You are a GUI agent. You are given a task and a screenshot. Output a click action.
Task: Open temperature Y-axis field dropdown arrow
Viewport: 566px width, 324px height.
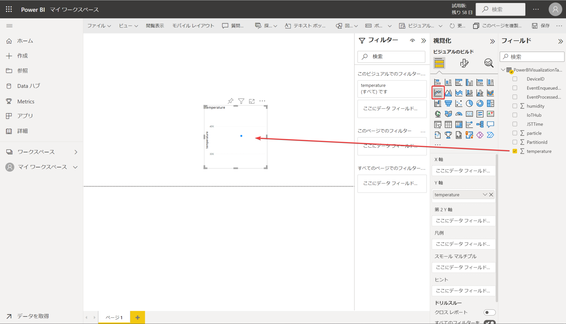(485, 195)
